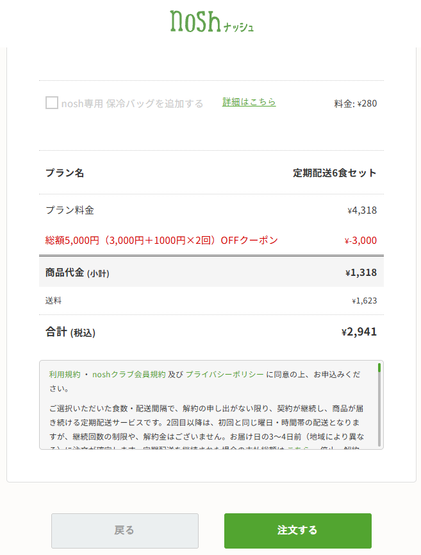
Task: Open the noshクラブ会員規約 link
Action: pyautogui.click(x=129, y=375)
